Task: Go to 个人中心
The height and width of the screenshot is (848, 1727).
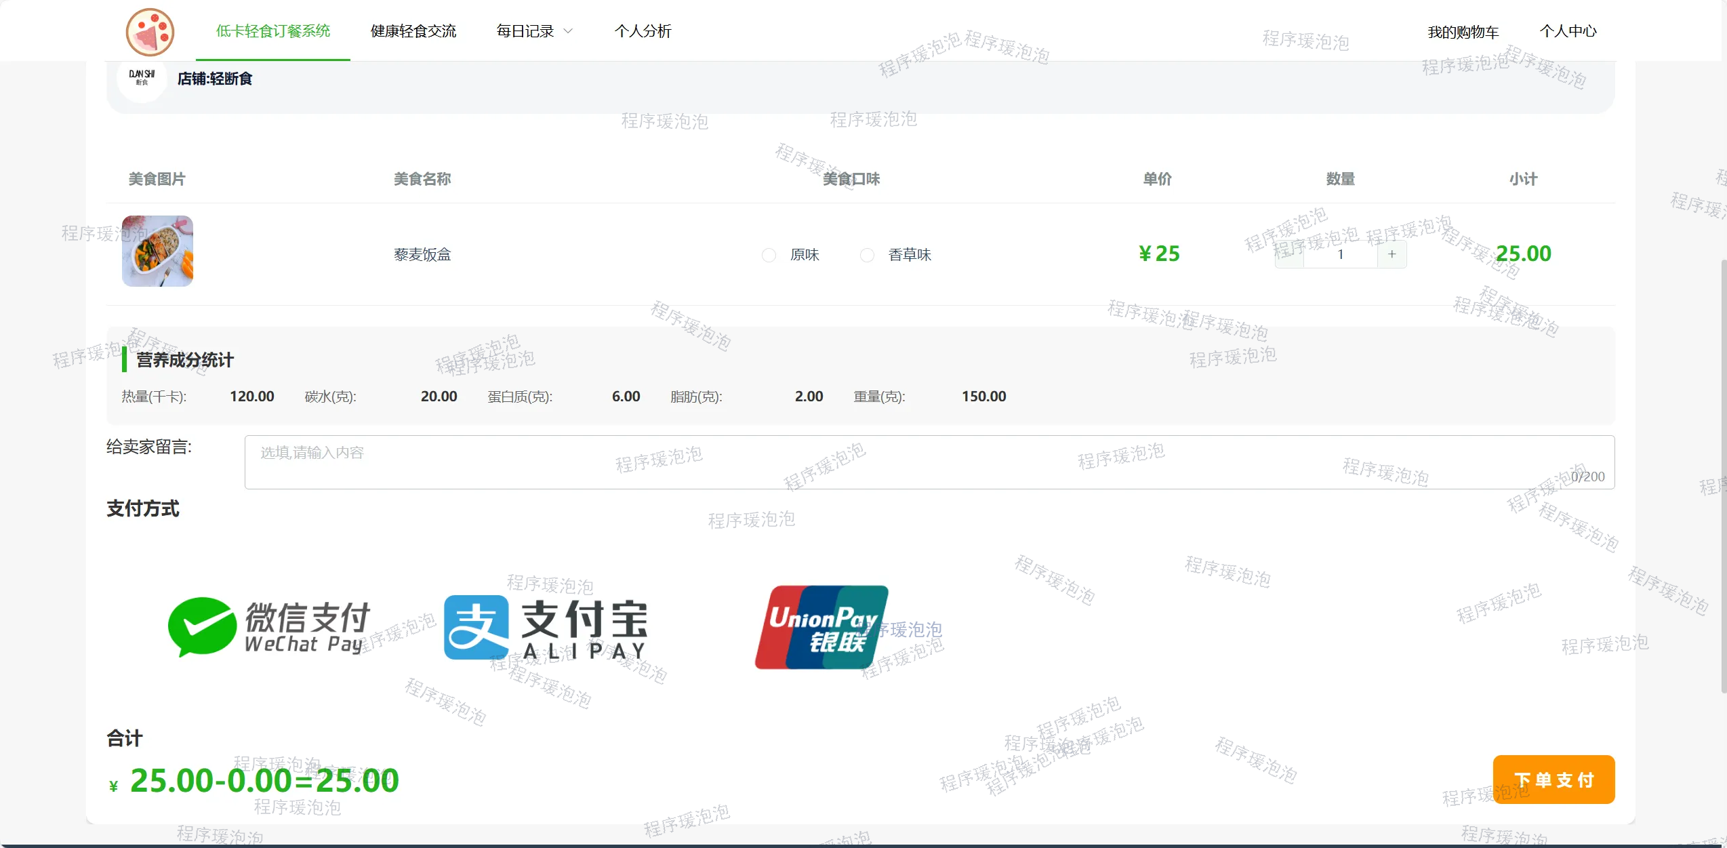Action: (x=1568, y=31)
